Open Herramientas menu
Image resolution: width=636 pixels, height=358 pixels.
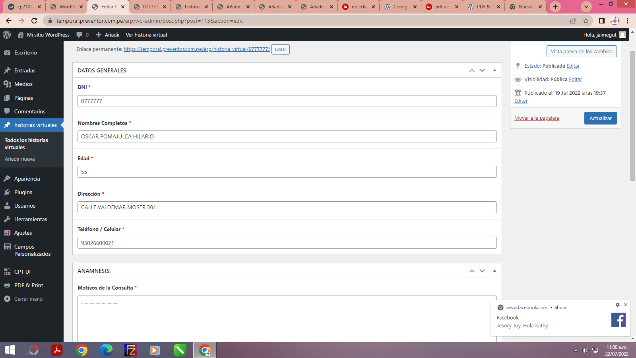[x=31, y=219]
